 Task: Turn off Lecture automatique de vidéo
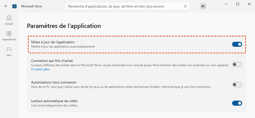237,103
